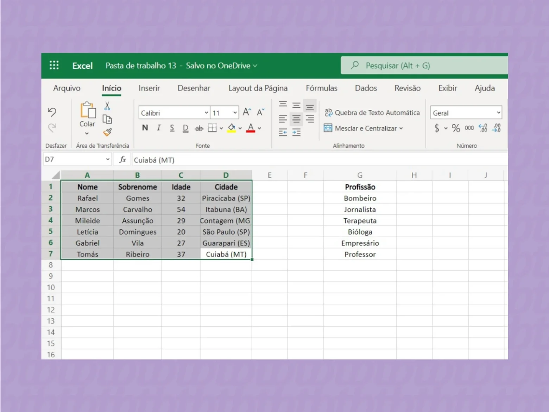Switch to the Desenhar tab
549x412 pixels.
[194, 88]
